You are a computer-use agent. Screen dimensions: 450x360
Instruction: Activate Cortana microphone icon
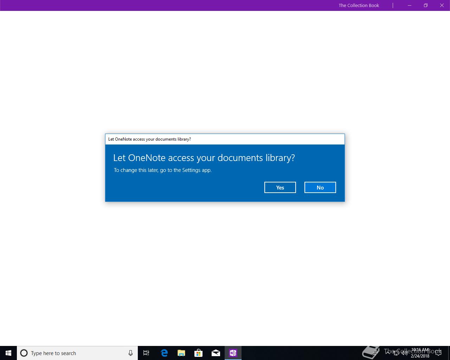click(130, 353)
